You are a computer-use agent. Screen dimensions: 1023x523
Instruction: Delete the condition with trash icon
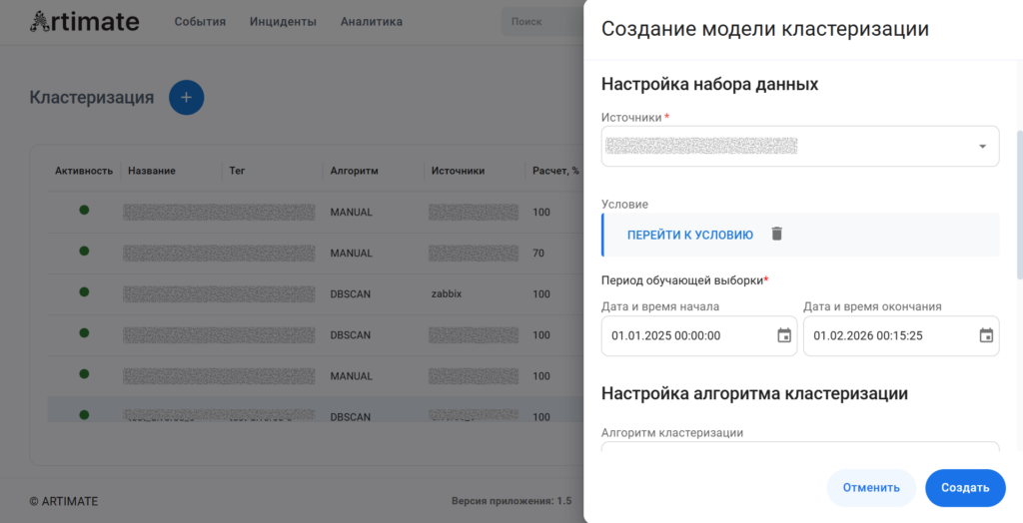coord(777,234)
